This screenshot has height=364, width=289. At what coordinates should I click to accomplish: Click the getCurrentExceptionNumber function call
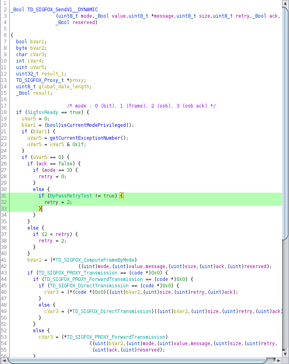(x=85, y=138)
